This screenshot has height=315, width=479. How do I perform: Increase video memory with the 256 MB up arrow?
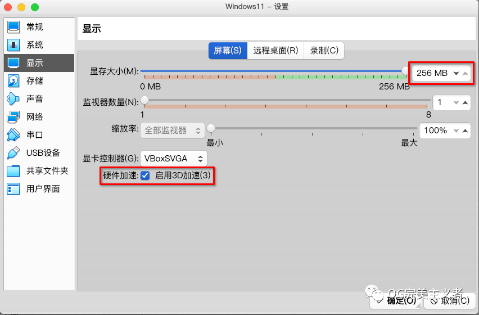(466, 73)
